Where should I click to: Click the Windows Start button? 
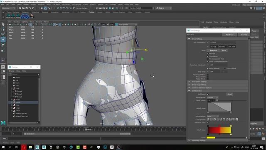3,147
